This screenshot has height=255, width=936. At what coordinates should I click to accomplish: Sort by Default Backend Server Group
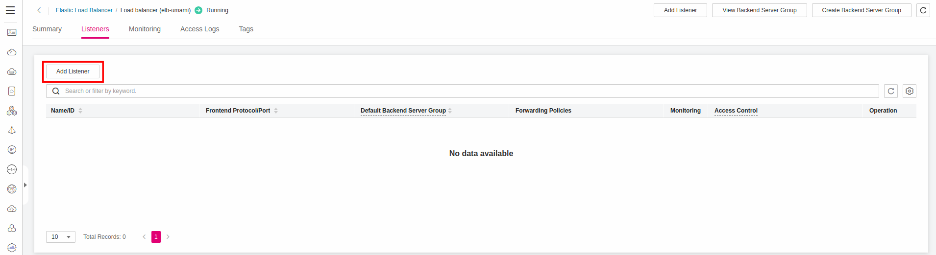pyautogui.click(x=450, y=111)
